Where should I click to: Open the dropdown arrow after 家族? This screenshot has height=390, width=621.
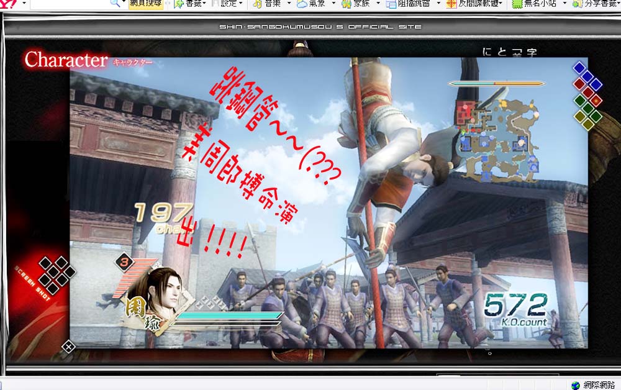pos(378,3)
